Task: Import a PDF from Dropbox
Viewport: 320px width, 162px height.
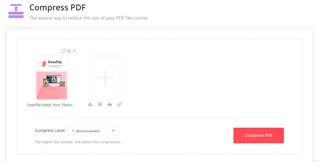Action: [100, 105]
